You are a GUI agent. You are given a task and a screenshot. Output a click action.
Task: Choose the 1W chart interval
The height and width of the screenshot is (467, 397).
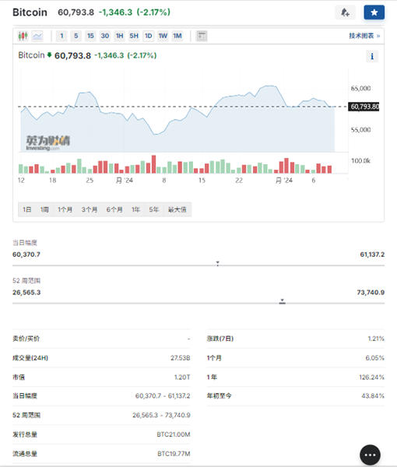click(163, 36)
